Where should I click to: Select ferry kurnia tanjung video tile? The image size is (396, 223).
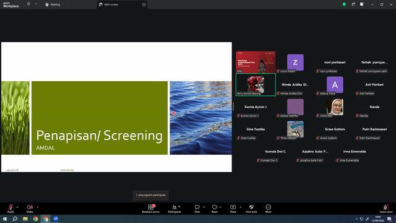click(256, 85)
